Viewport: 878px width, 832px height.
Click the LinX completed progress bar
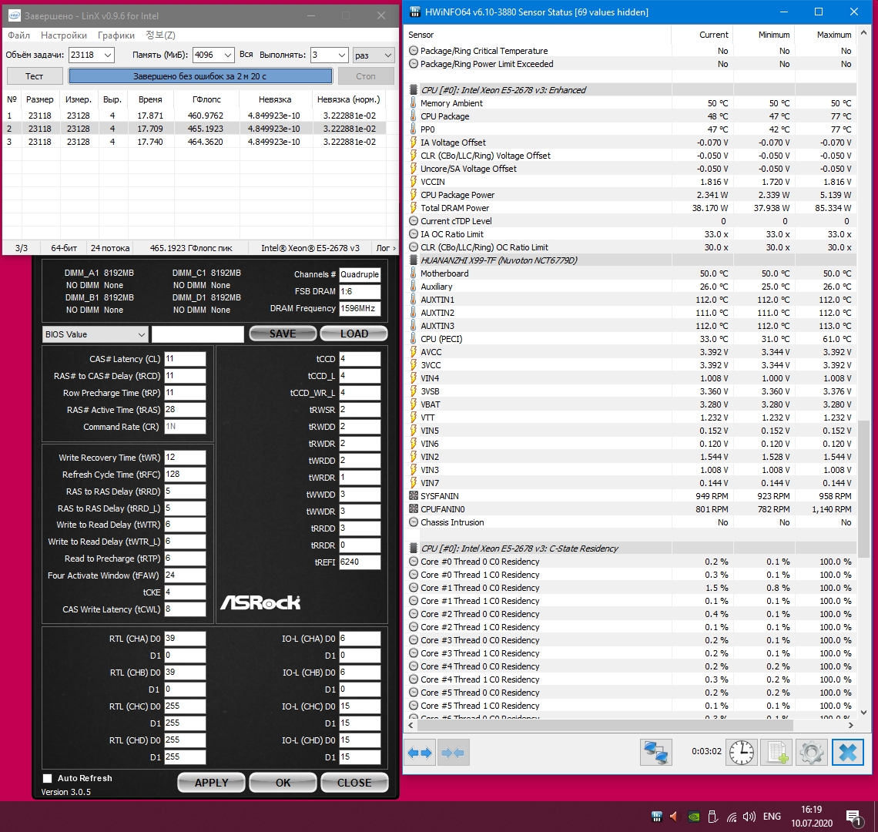click(x=200, y=76)
